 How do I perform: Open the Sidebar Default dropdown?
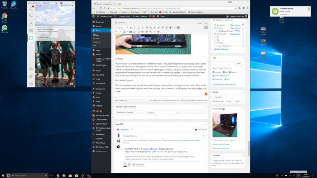pos(221,97)
